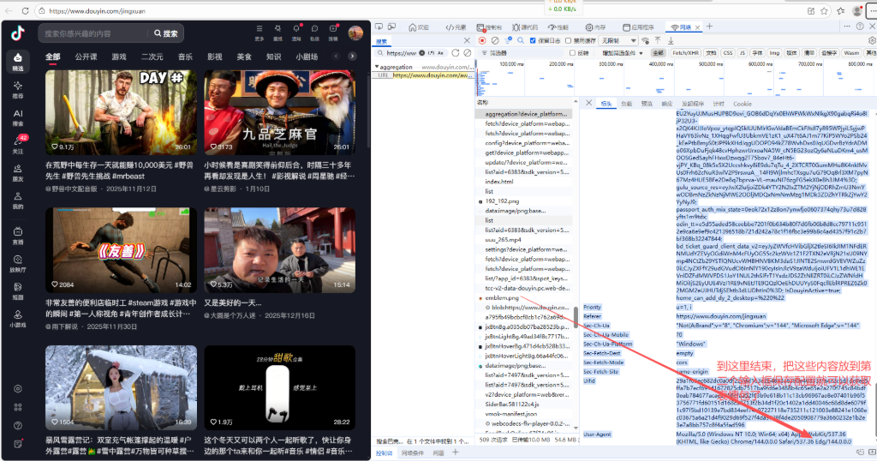Open the DevTools 源代码 (Sources) tab
This screenshot has width=877, height=461.
click(525, 27)
